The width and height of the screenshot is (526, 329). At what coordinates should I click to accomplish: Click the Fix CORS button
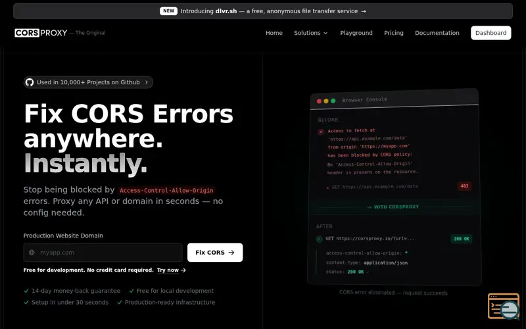[215, 253]
